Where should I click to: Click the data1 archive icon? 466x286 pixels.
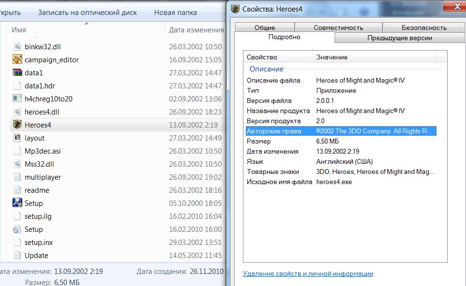point(17,72)
